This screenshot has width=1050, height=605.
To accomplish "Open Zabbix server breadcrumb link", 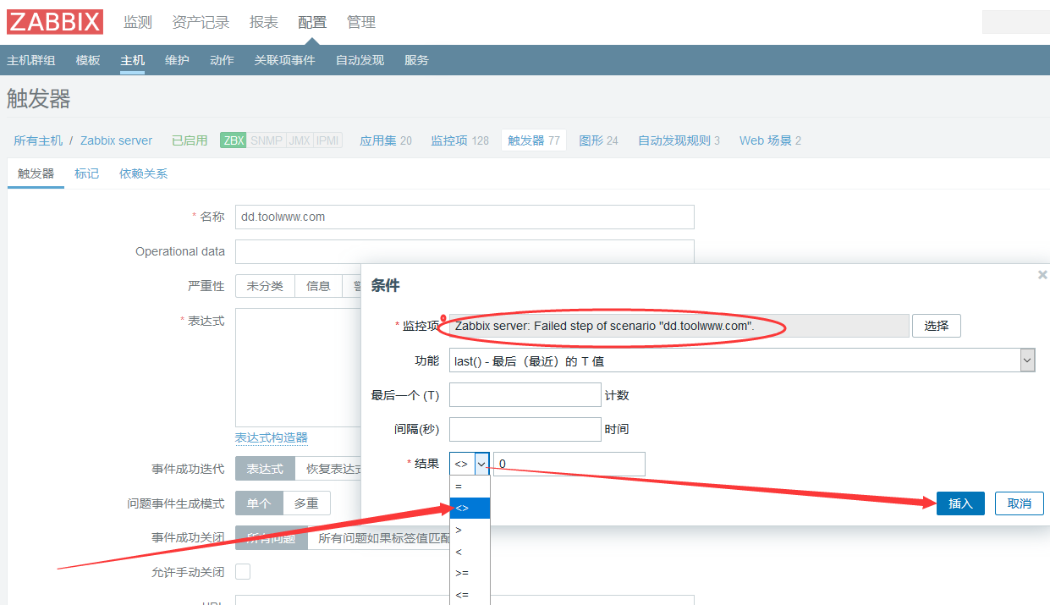I will coord(117,140).
